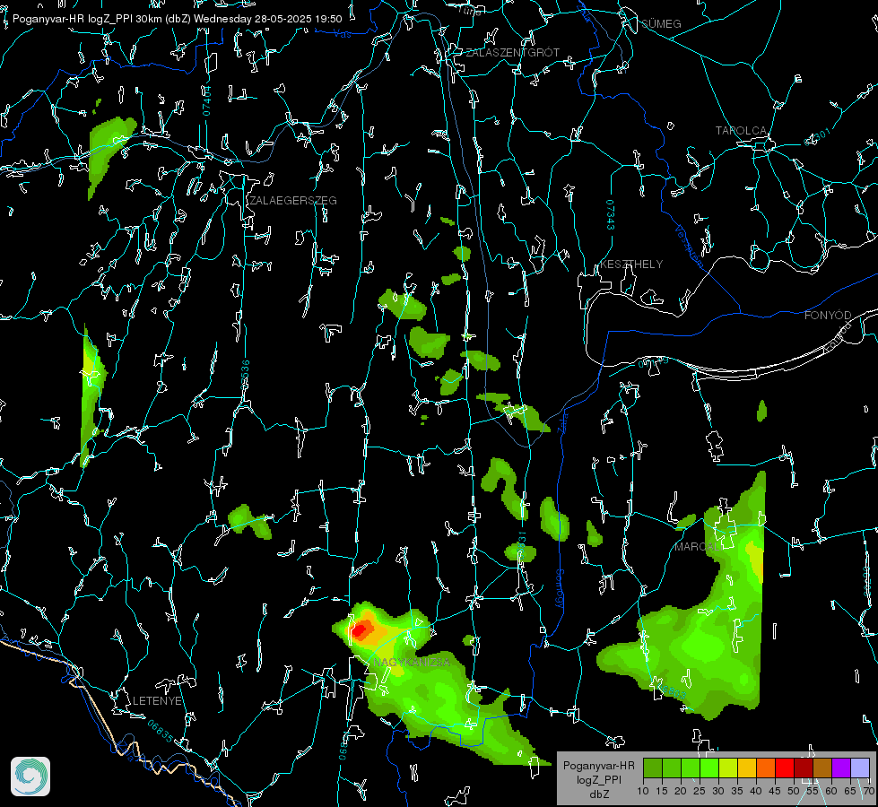Click the red storm core northwest of Nagykanizsa
878x807 pixels.
359,631
